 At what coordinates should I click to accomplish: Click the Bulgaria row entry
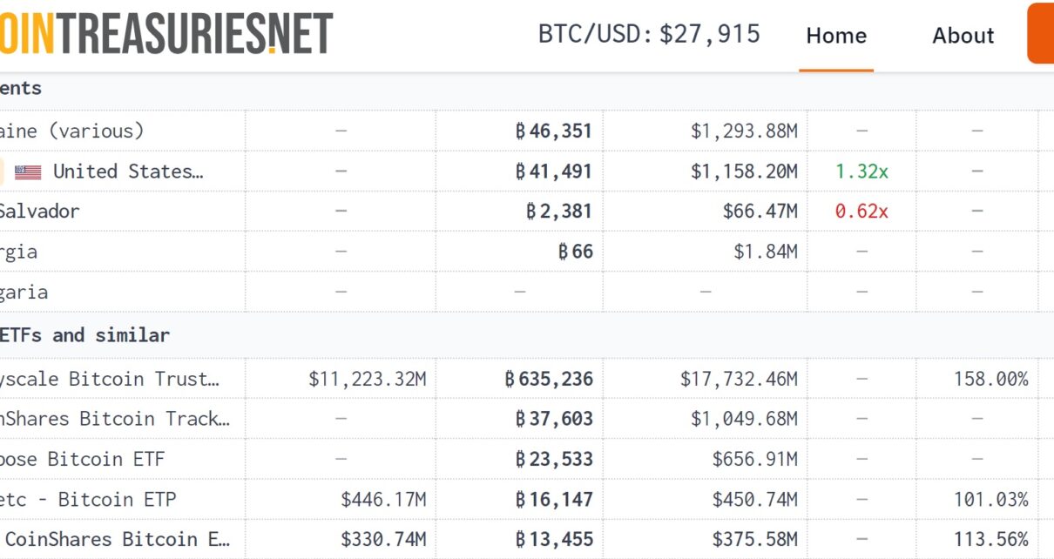click(x=24, y=292)
